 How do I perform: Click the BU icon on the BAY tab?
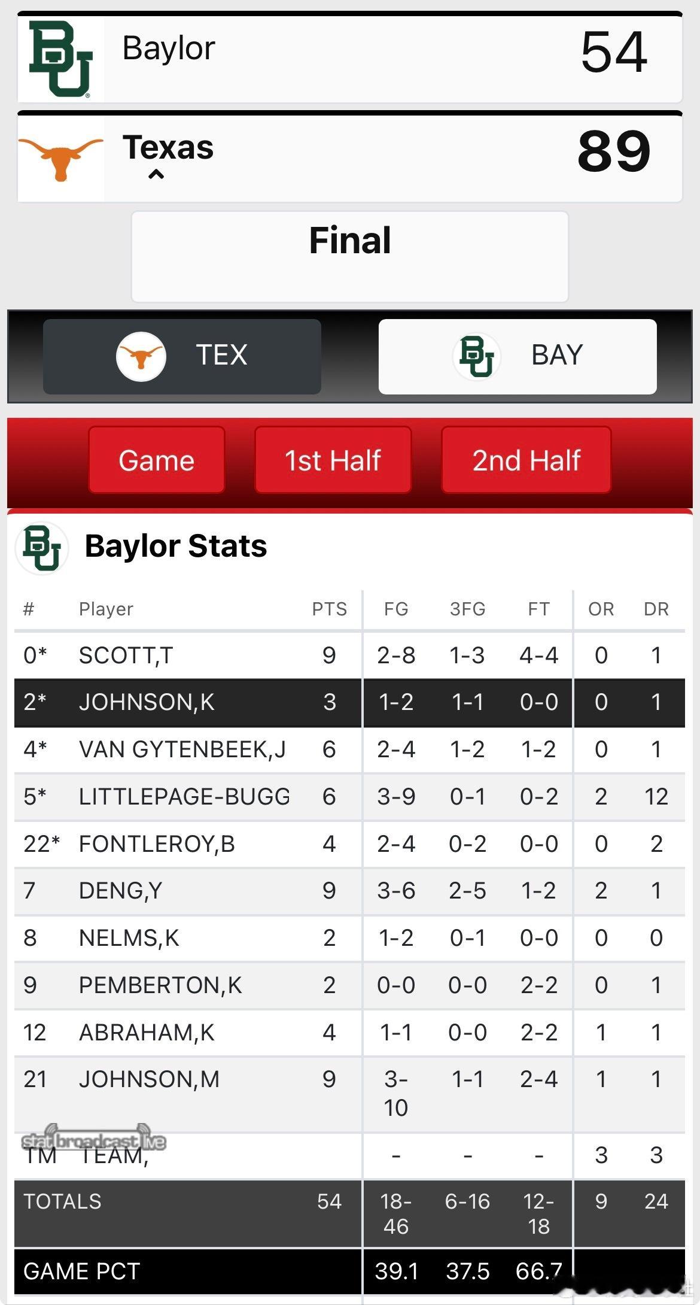pos(476,357)
